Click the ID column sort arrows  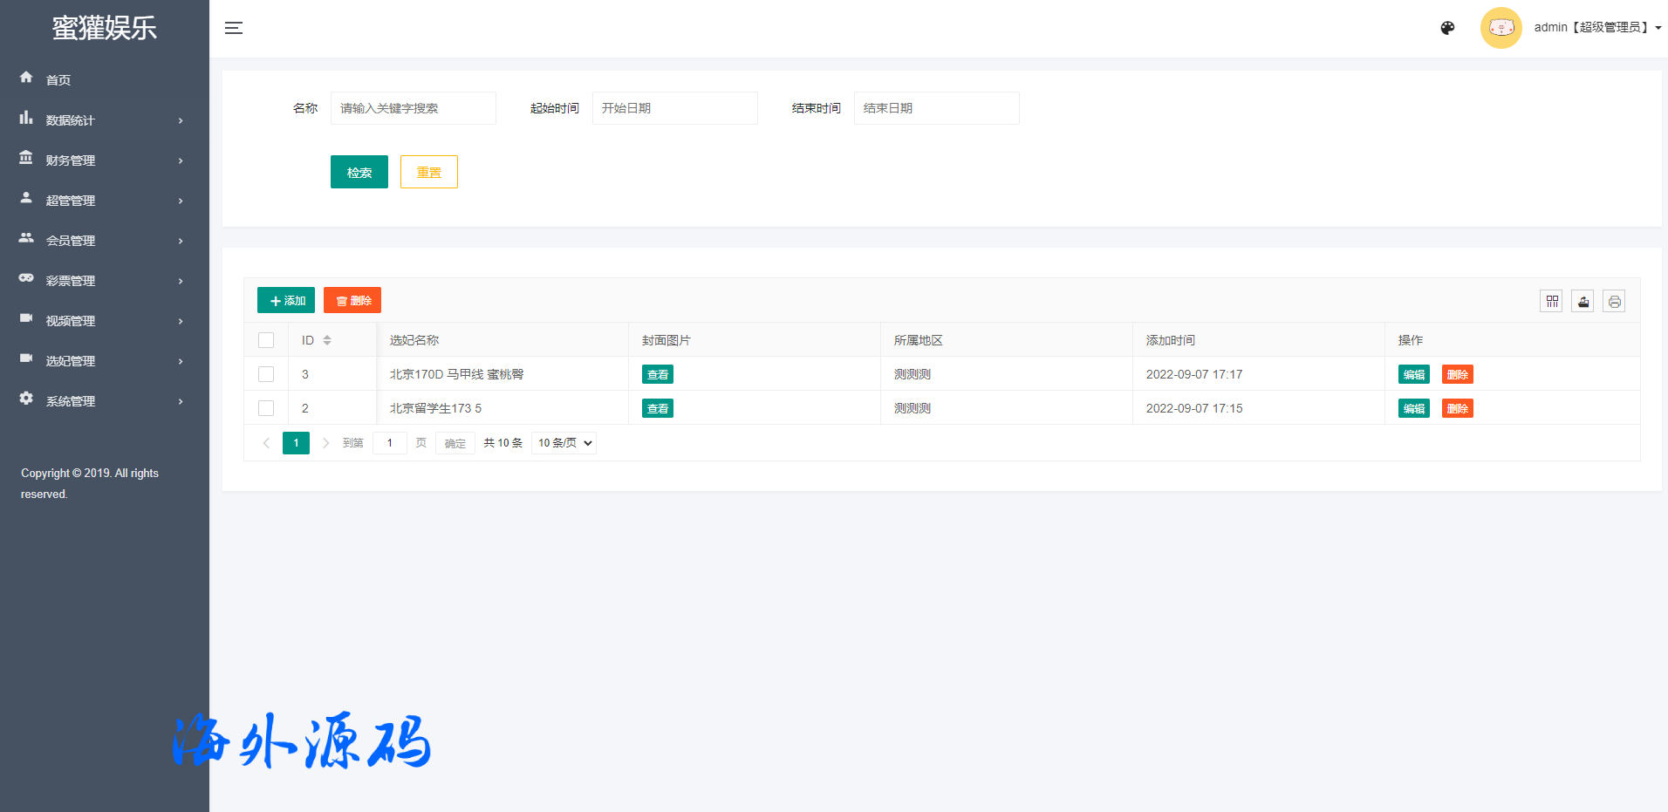tap(327, 340)
